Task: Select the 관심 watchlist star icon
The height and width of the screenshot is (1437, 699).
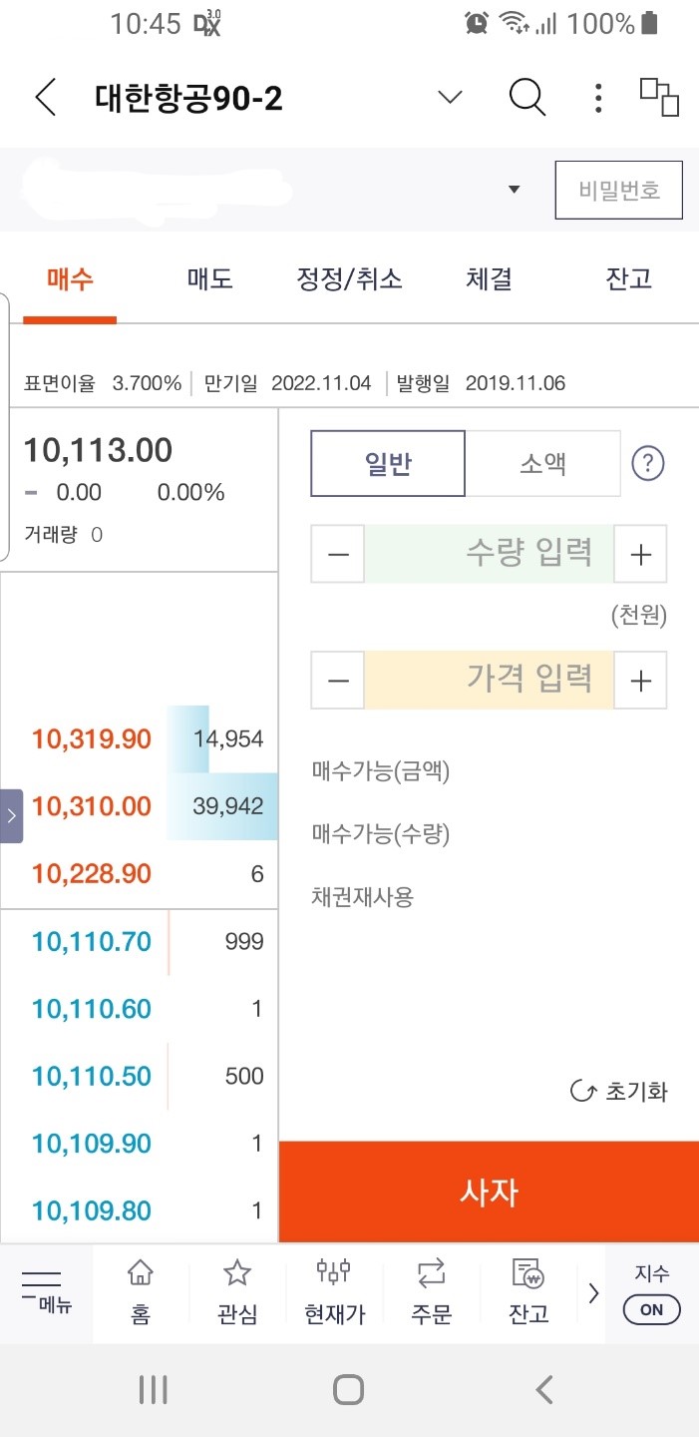Action: [236, 1290]
